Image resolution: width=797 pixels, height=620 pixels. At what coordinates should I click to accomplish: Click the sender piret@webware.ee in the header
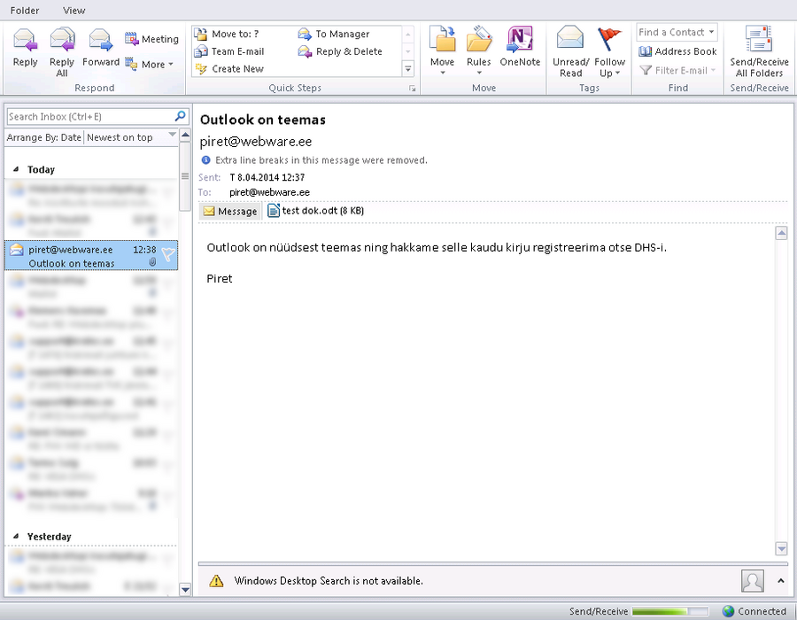[x=256, y=142]
